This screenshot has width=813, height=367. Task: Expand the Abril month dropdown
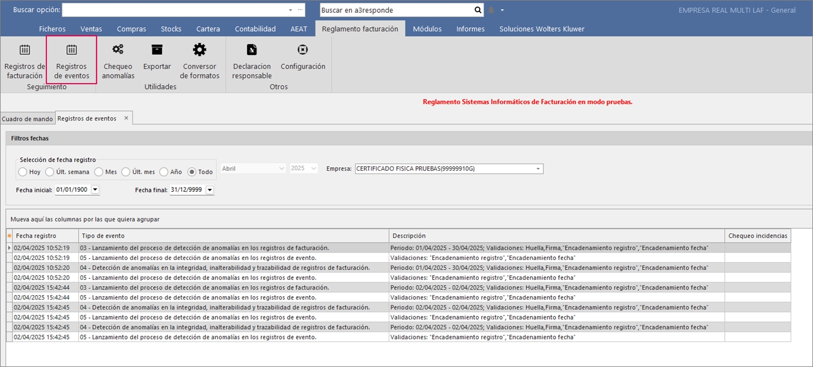click(281, 168)
